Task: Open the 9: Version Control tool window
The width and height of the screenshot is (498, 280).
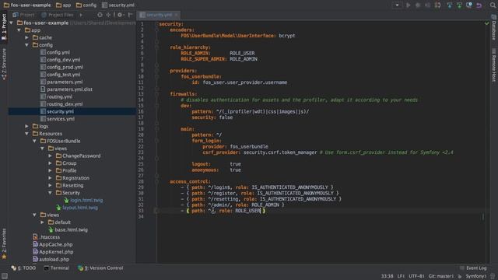Action: click(100, 268)
